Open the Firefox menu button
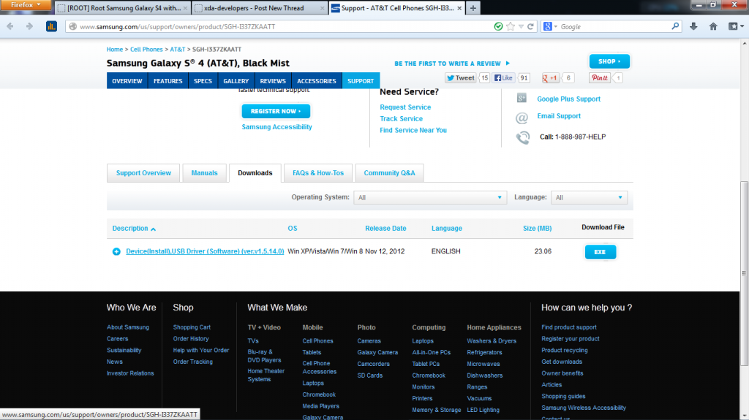Screen dimensions: 749x420 pos(26,5)
